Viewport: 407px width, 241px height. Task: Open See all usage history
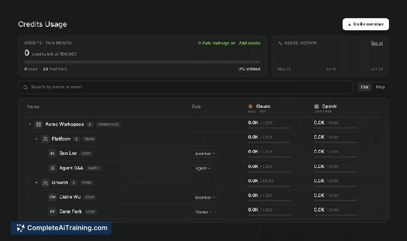coord(376,43)
